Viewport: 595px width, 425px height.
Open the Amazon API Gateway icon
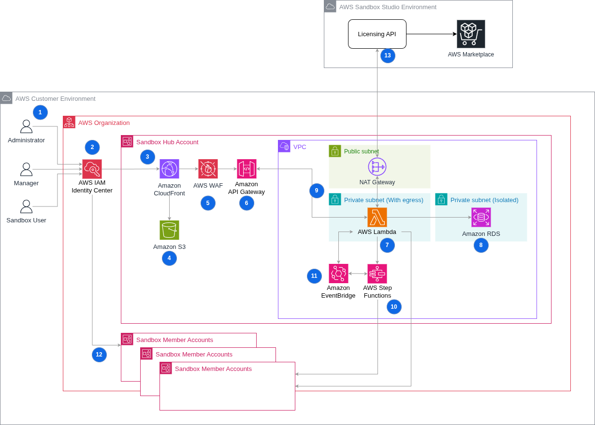[247, 169]
